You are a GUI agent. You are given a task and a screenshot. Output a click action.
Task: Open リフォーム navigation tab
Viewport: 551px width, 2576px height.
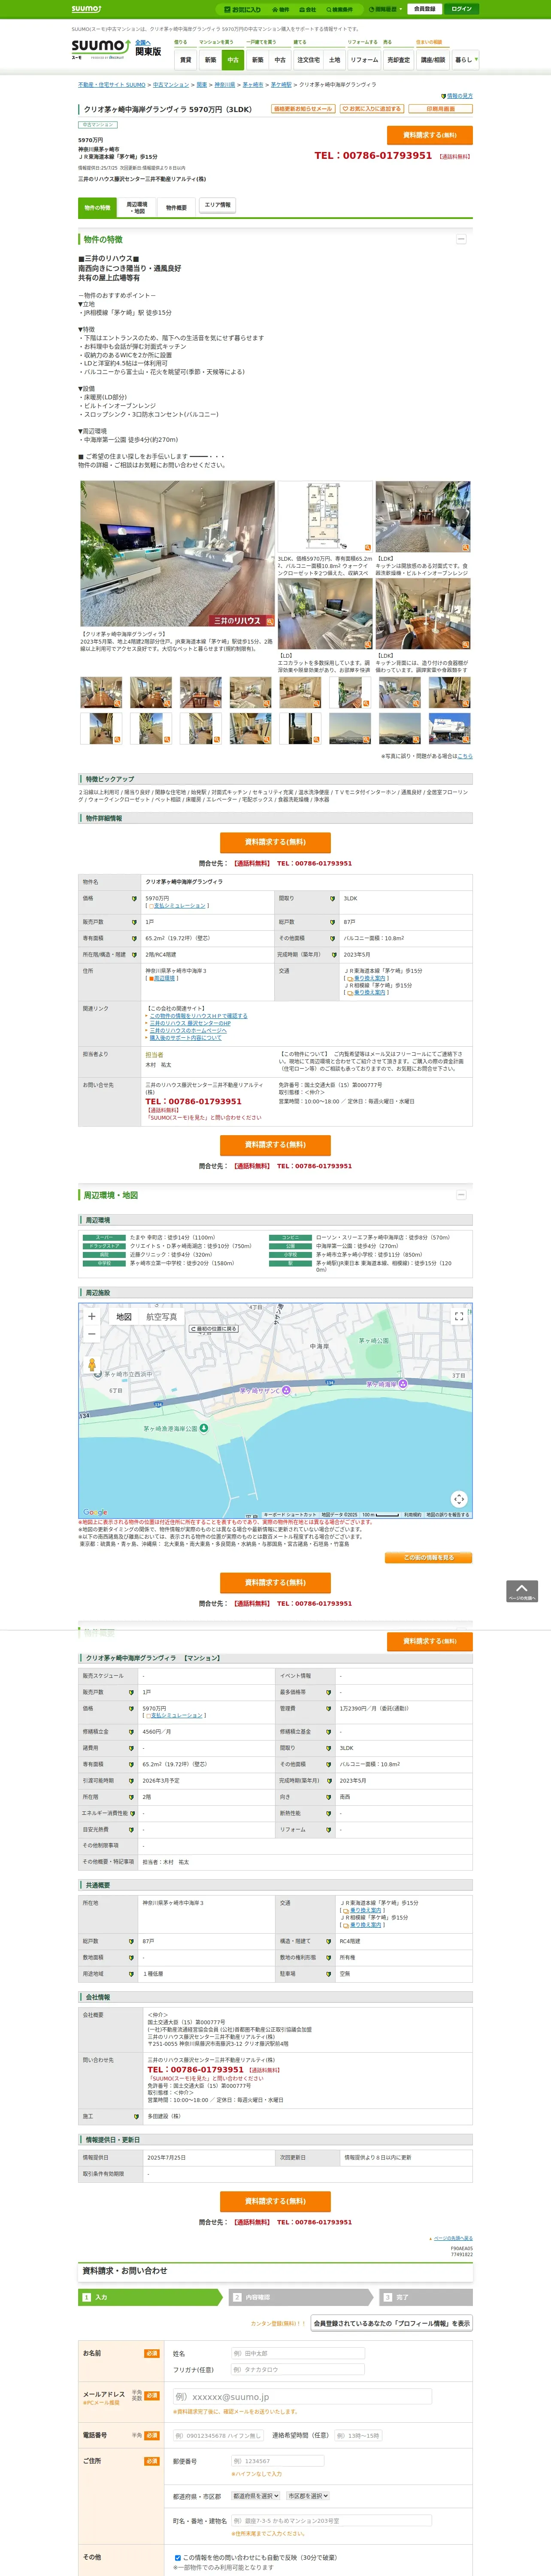point(364,60)
